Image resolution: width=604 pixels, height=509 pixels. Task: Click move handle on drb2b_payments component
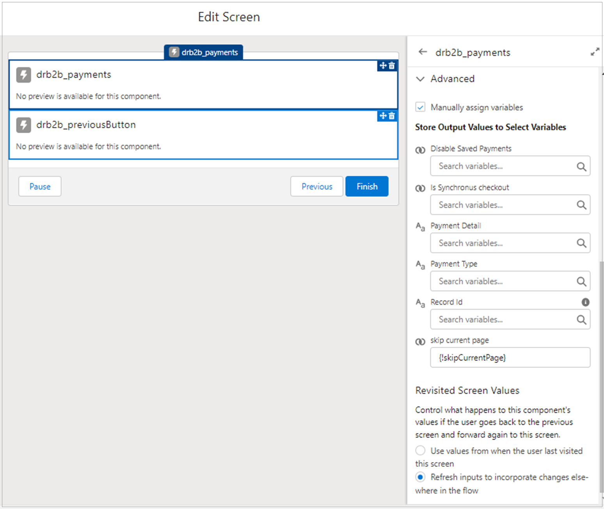(383, 66)
